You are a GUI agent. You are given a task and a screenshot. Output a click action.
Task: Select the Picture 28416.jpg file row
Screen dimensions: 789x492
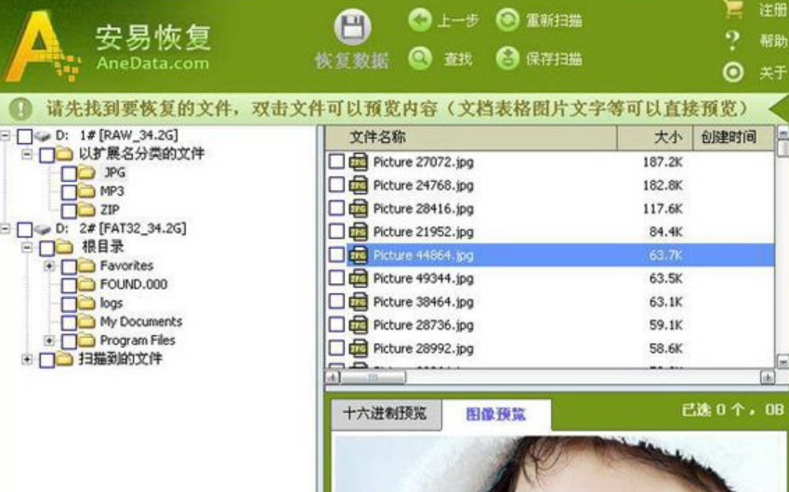tap(549, 209)
